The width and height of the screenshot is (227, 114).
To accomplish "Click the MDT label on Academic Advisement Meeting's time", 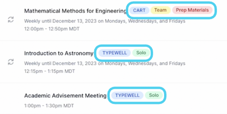I will (x=68, y=106).
